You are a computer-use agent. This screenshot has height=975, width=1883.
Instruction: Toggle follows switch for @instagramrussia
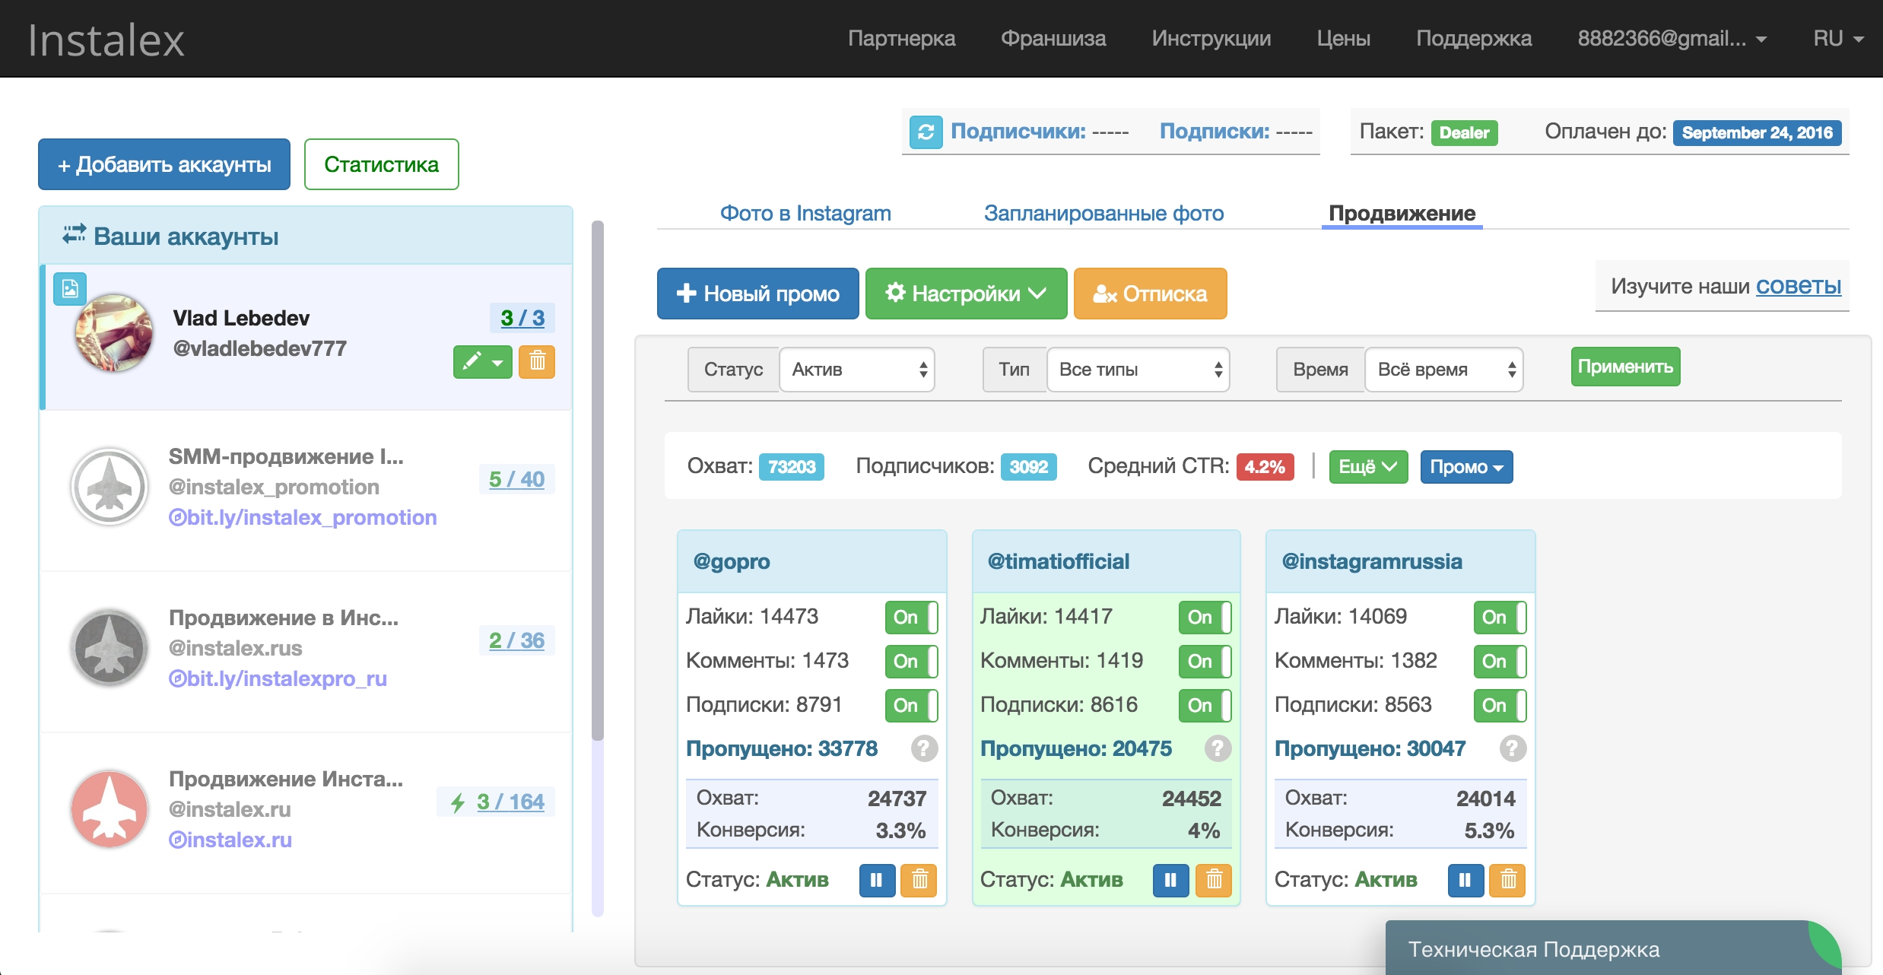(x=1500, y=705)
